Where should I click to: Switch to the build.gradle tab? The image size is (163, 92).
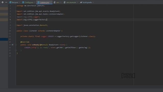(x=87, y=2)
